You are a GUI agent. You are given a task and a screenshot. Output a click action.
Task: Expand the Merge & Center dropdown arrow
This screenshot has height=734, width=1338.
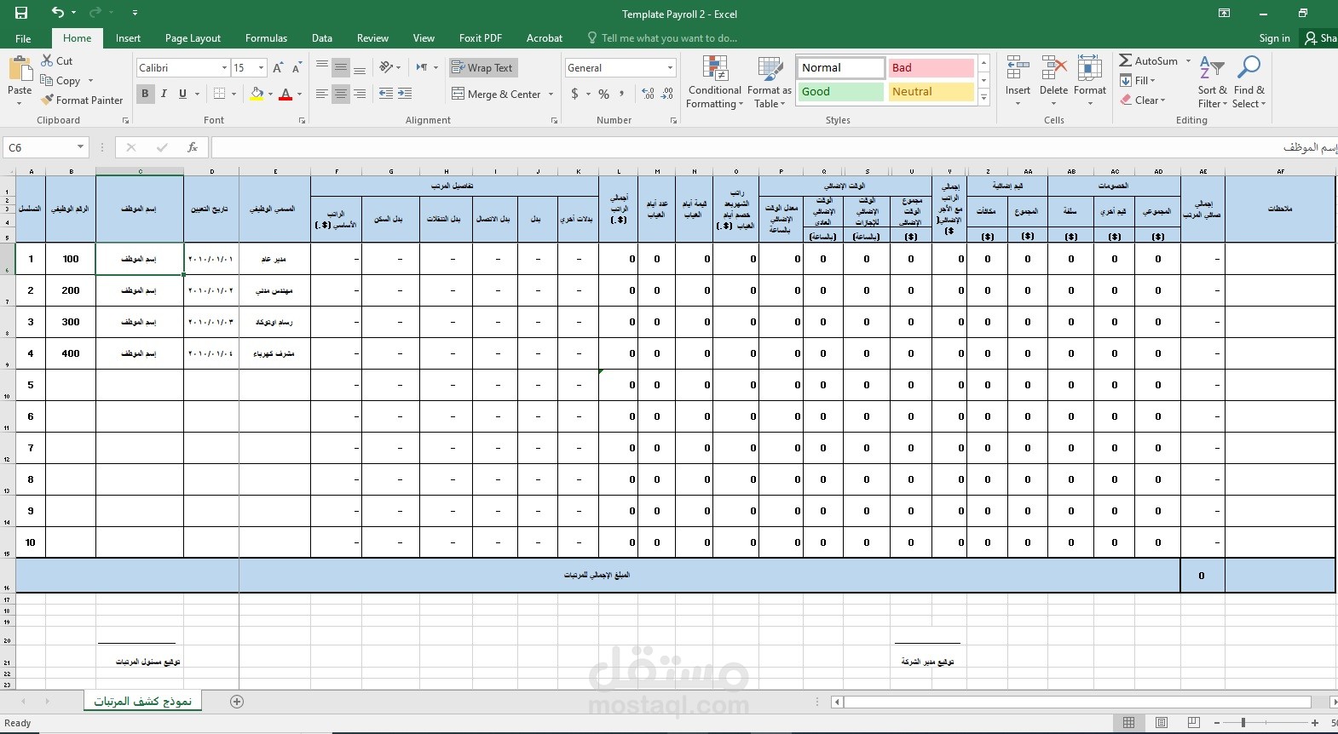tap(551, 95)
